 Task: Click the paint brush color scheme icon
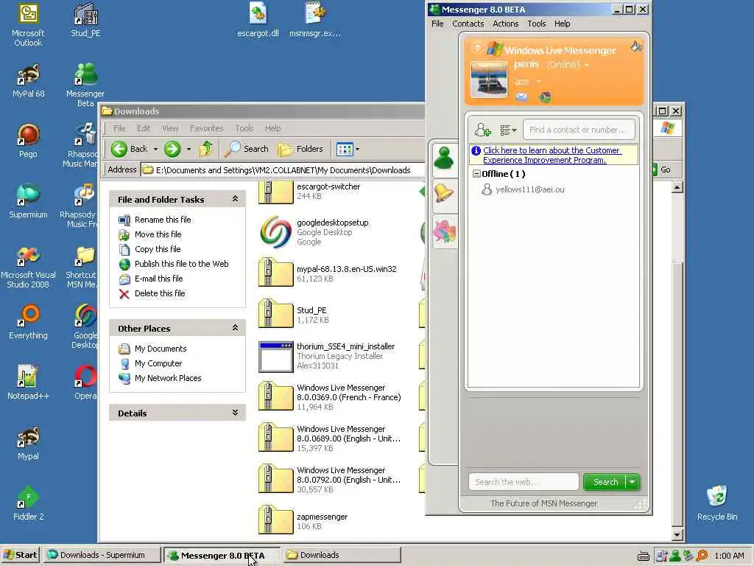635,46
